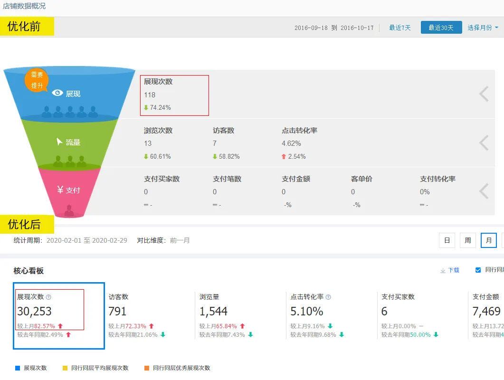The height and width of the screenshot is (380, 504).
Task: Click the 展现次数 value 118
Action: 150,95
